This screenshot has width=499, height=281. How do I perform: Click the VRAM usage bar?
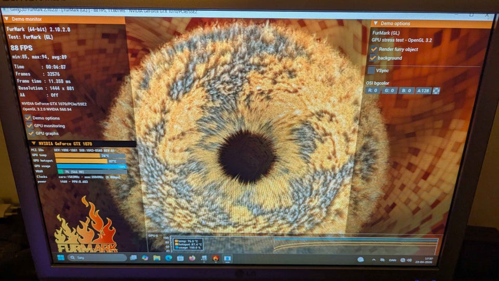[x=93, y=172]
